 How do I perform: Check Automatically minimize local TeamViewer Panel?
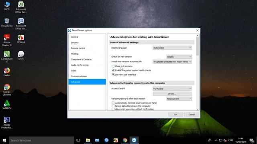point(113,103)
